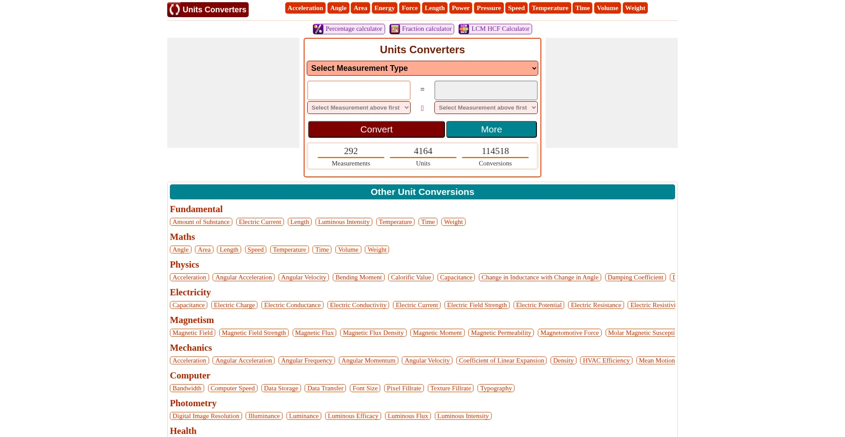Click the teal More button

(491, 129)
